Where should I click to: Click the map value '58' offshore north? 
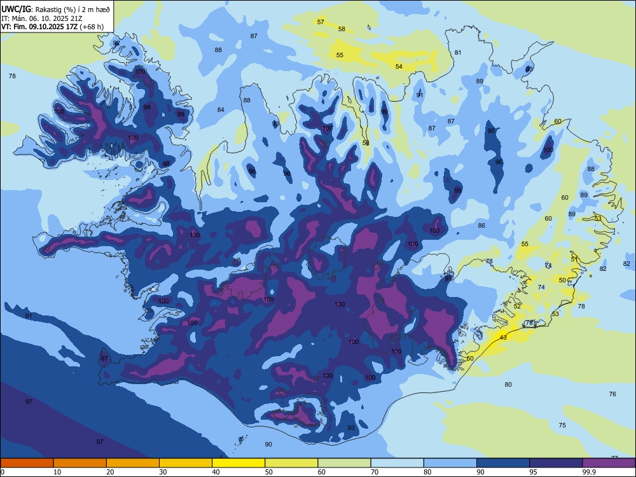pos(342,29)
